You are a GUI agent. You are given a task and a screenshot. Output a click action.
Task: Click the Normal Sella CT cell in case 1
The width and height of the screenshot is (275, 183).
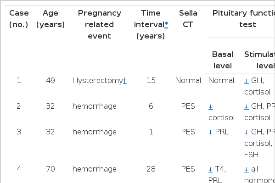pyautogui.click(x=188, y=80)
